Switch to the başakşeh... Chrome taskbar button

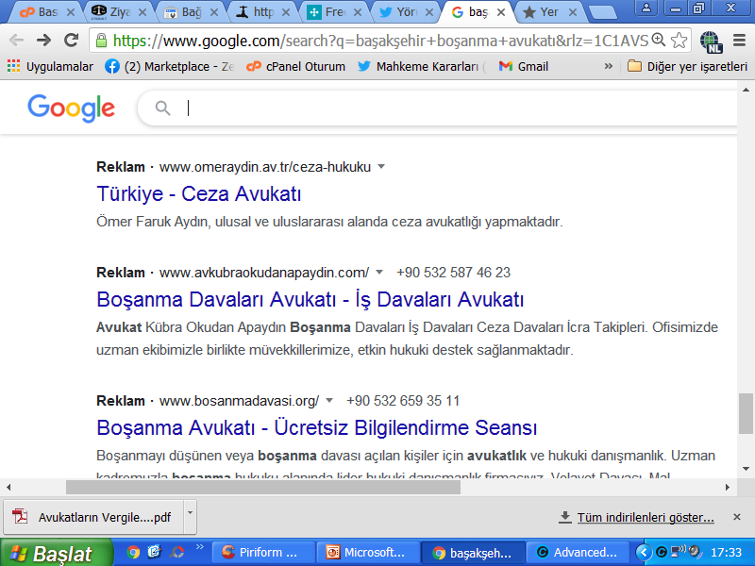tap(473, 553)
